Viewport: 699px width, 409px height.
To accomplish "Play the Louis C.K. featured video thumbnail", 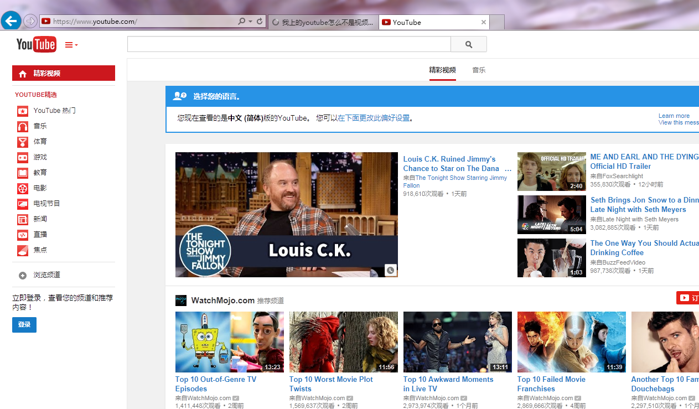I will click(x=287, y=215).
